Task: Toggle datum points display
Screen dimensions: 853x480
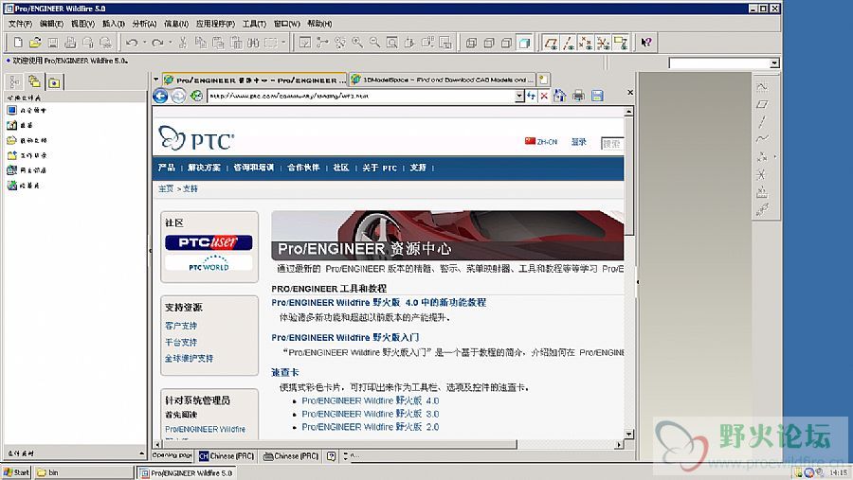Action: 586,43
